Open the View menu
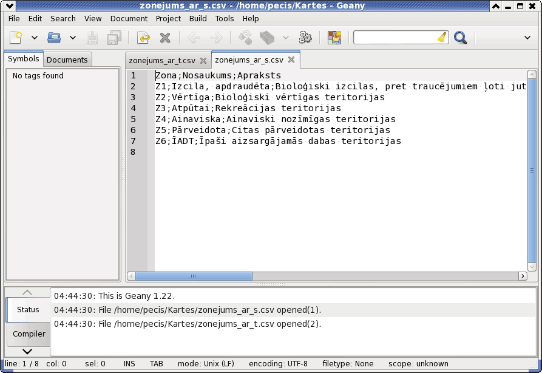This screenshot has height=373, width=542. [x=93, y=19]
